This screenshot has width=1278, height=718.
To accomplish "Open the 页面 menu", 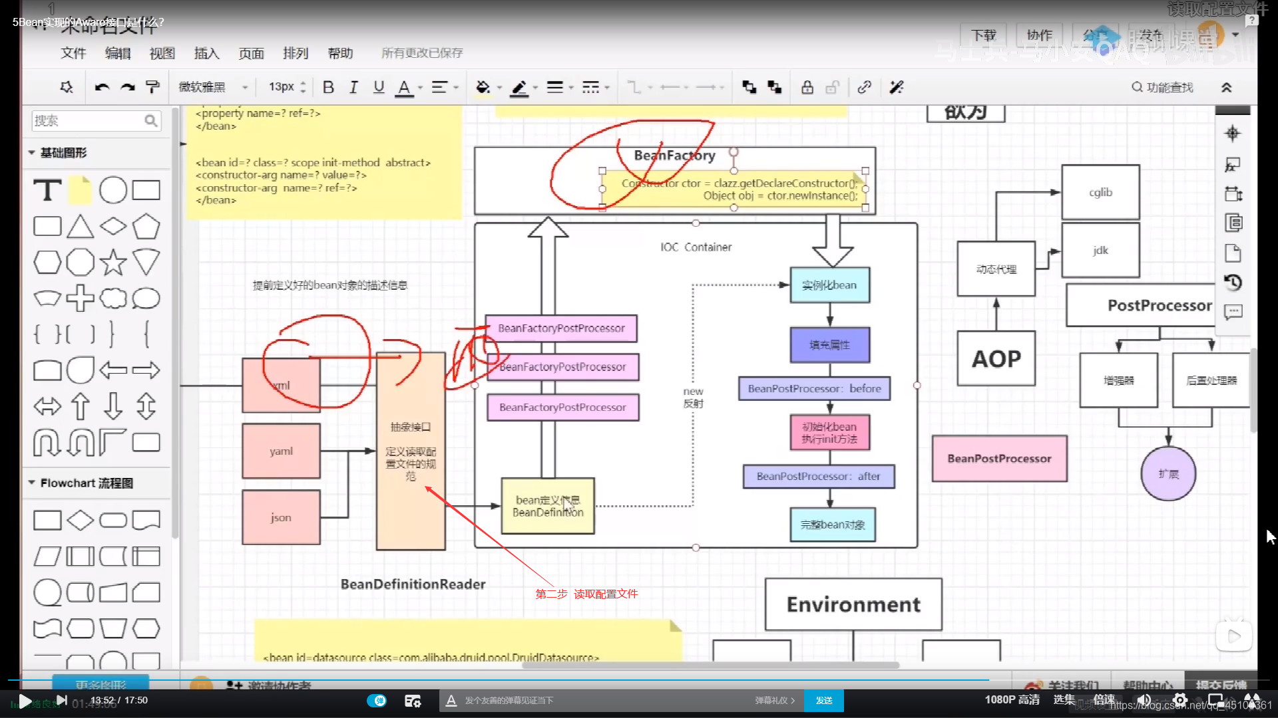I will click(x=251, y=53).
